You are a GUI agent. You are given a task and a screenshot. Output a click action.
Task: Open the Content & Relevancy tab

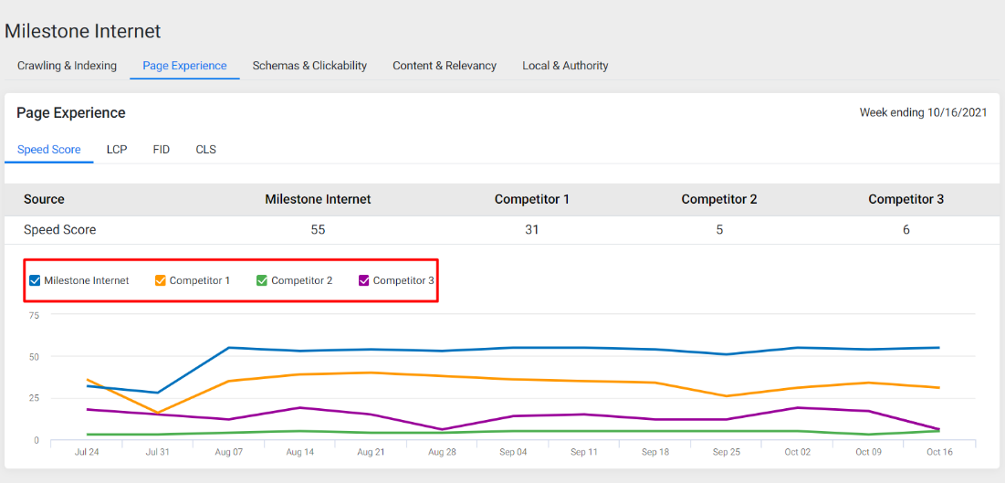[445, 66]
